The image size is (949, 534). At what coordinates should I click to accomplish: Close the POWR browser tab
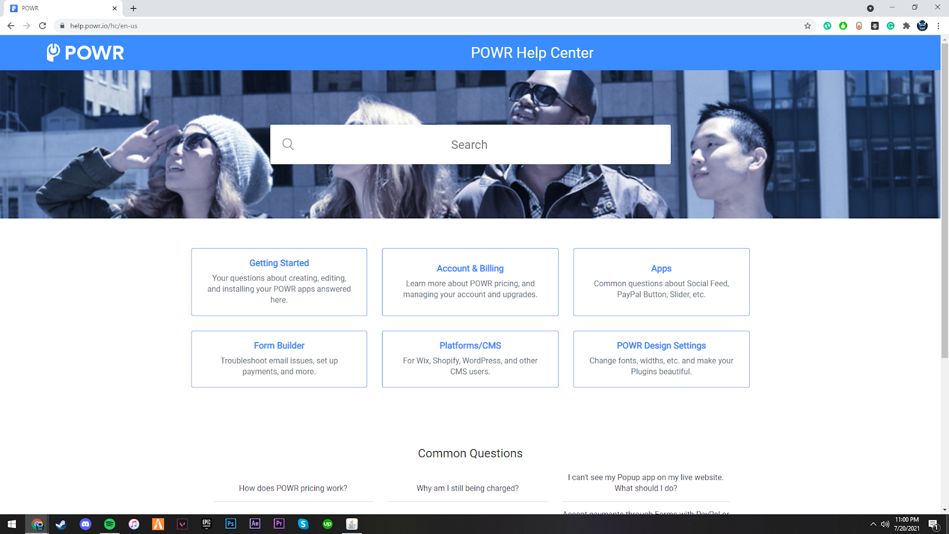point(114,8)
